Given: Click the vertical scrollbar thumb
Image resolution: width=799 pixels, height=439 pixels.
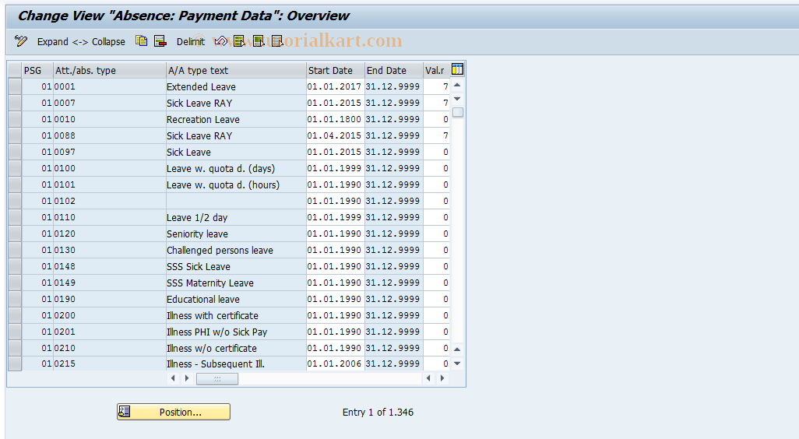Looking at the screenshot, I should point(458,112).
